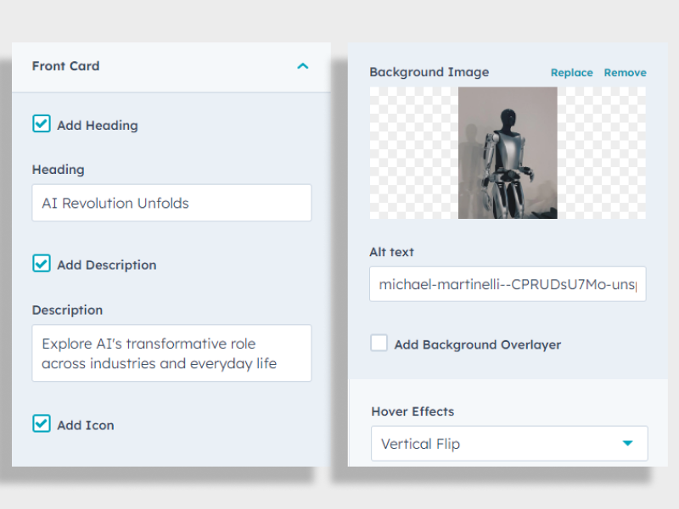Click the Vertical Flip selected value

click(x=421, y=444)
